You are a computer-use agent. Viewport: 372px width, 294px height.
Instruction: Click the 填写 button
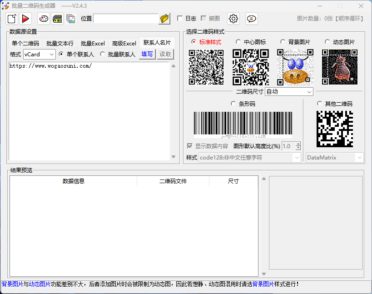tap(147, 55)
